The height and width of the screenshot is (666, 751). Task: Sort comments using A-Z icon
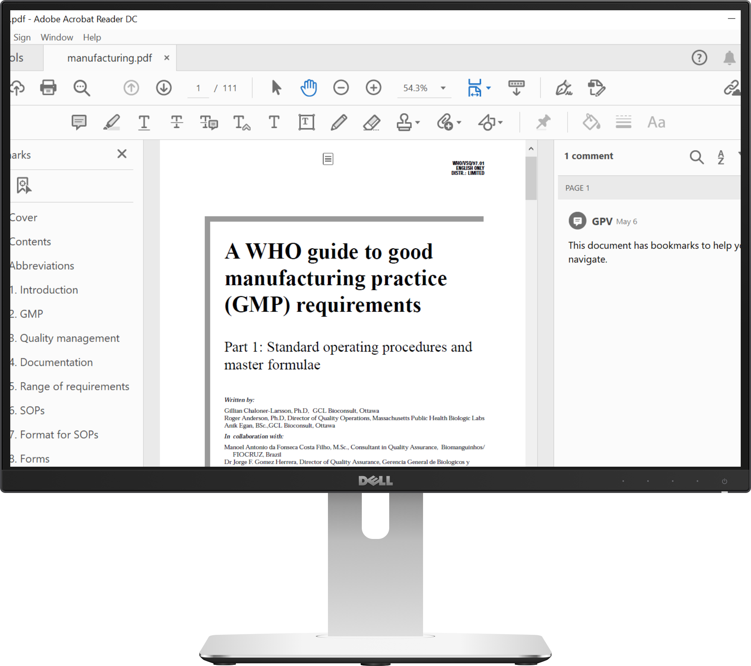(721, 157)
